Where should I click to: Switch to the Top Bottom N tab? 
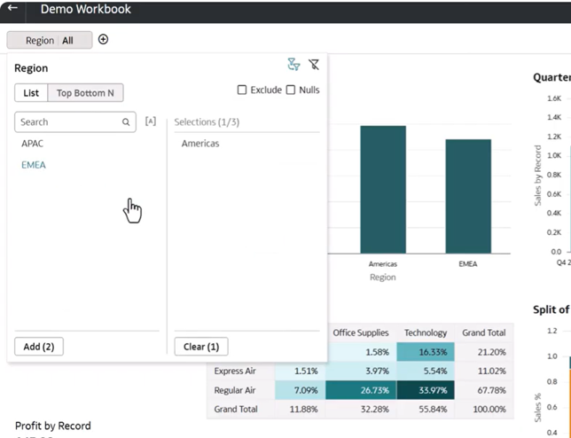coord(85,93)
